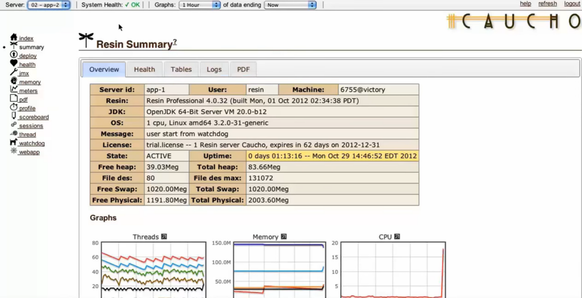Viewport: 582px width, 298px height.
Task: Click the Memory graph chart
Action: click(x=279, y=270)
